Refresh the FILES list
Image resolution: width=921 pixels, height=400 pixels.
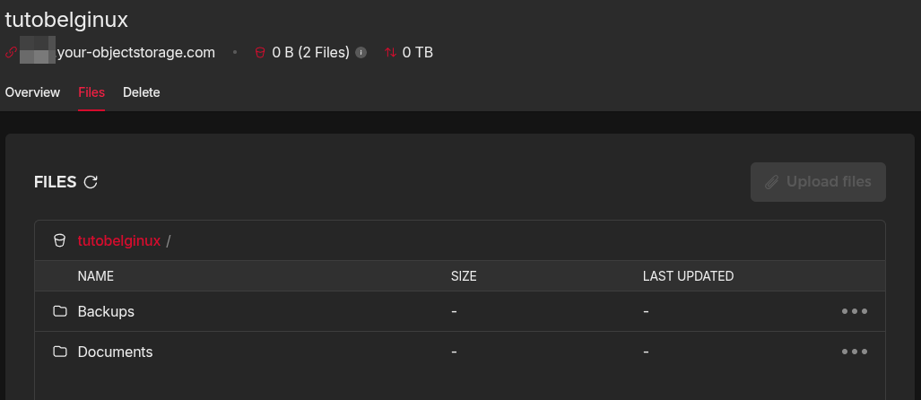(91, 182)
